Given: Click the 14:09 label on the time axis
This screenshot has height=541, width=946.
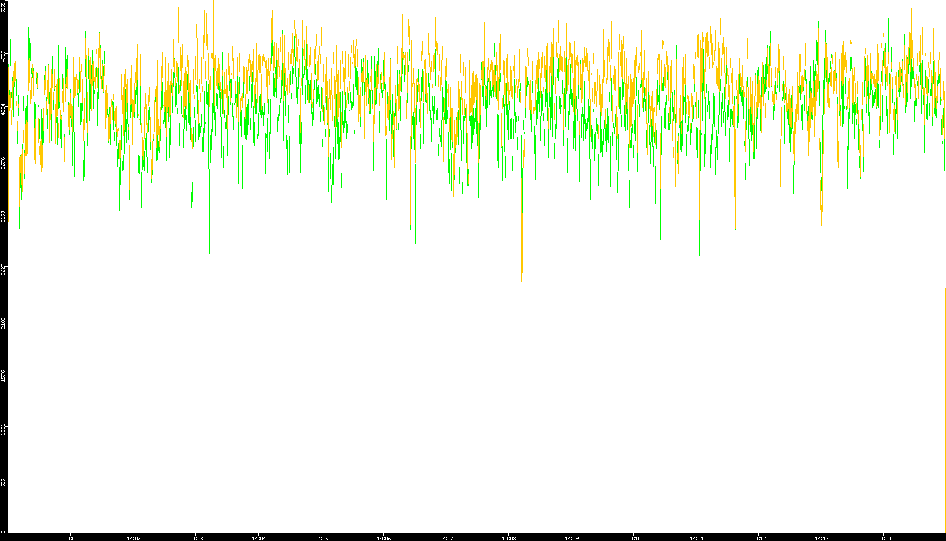Looking at the screenshot, I should 571,538.
